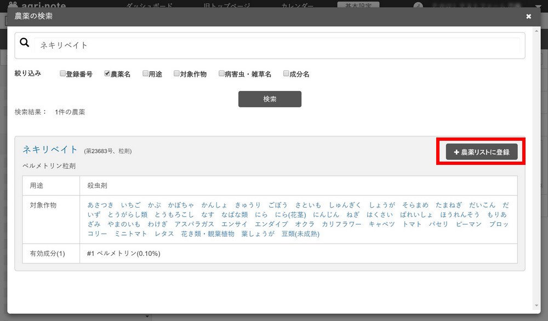Click the scrollbar down arrow
548x321 pixels.
[536, 306]
